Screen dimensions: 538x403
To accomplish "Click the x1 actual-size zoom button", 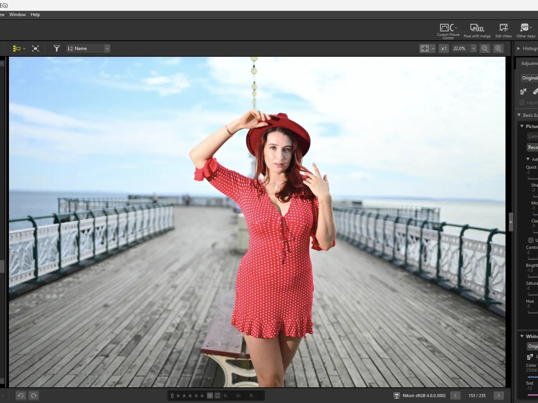I will 443,48.
